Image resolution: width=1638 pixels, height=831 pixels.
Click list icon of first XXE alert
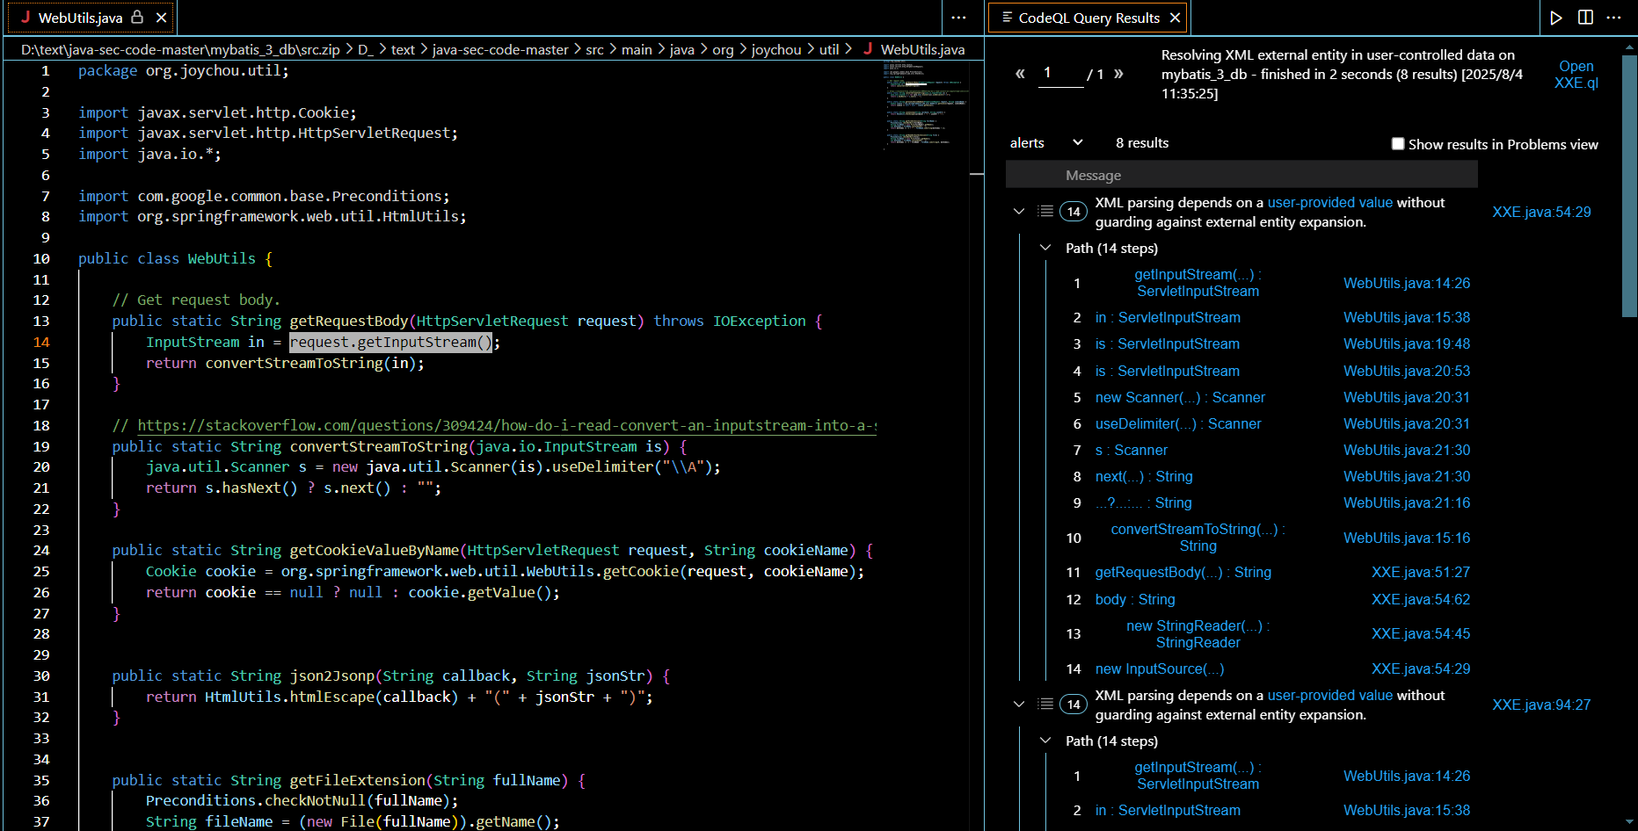[1045, 211]
